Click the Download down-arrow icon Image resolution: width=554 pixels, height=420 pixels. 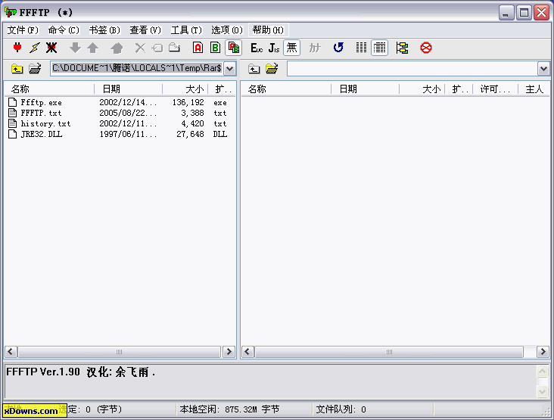tap(75, 48)
